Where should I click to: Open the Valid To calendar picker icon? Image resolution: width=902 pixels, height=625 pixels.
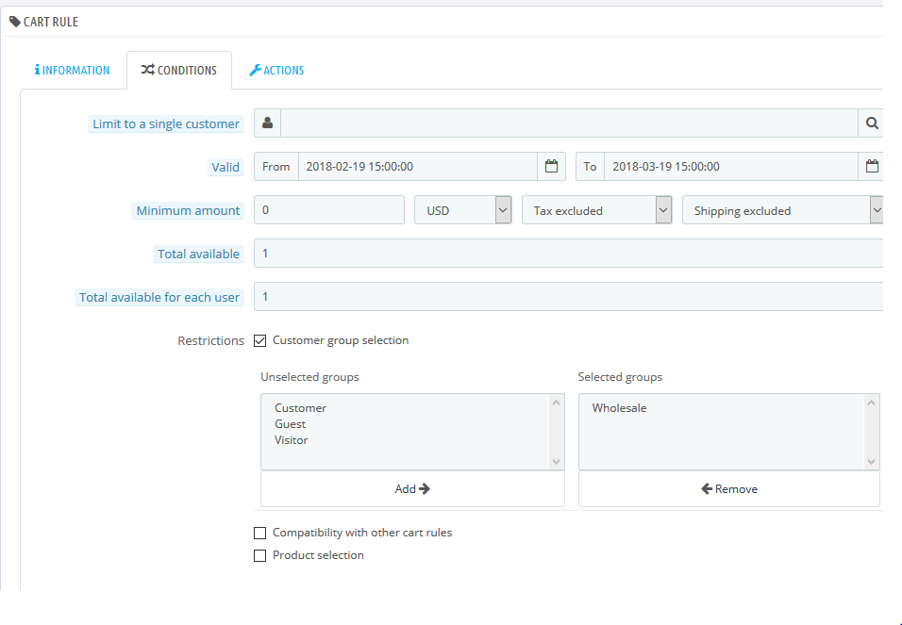click(x=872, y=167)
